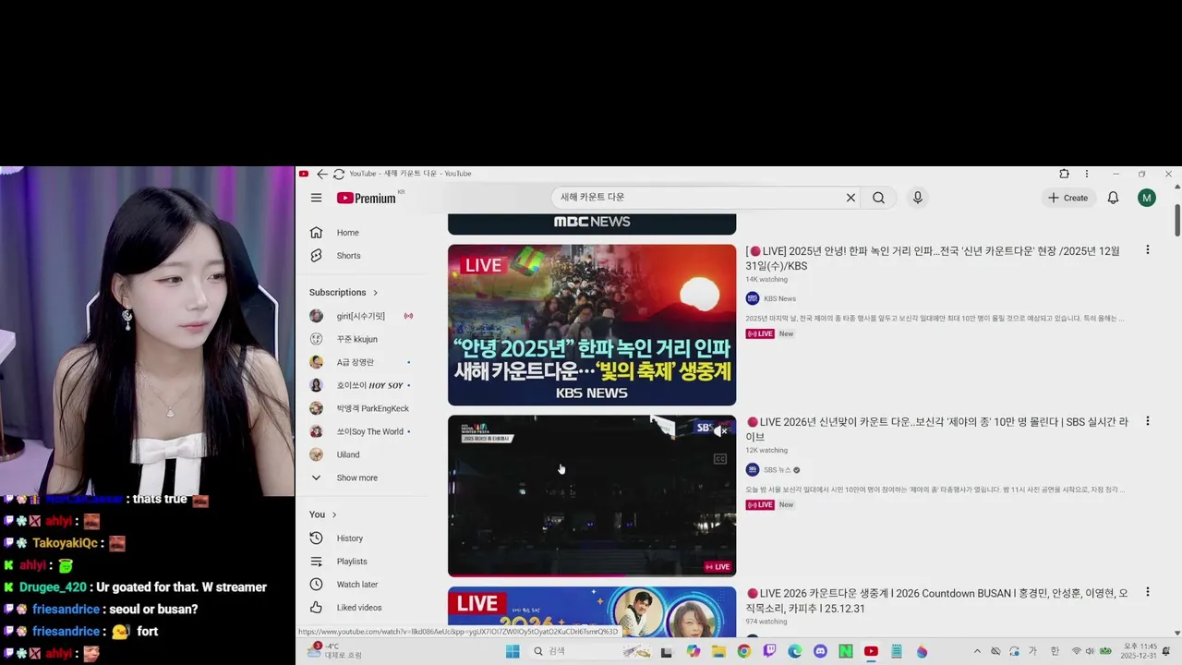1182x665 pixels.
Task: Open Liked videos
Action: [x=360, y=608]
